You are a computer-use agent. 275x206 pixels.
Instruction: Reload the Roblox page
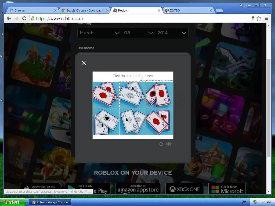click(24, 19)
